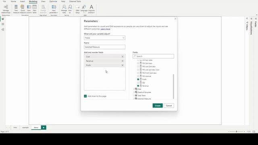Expand the Fields pane

pyautogui.click(x=256, y=19)
